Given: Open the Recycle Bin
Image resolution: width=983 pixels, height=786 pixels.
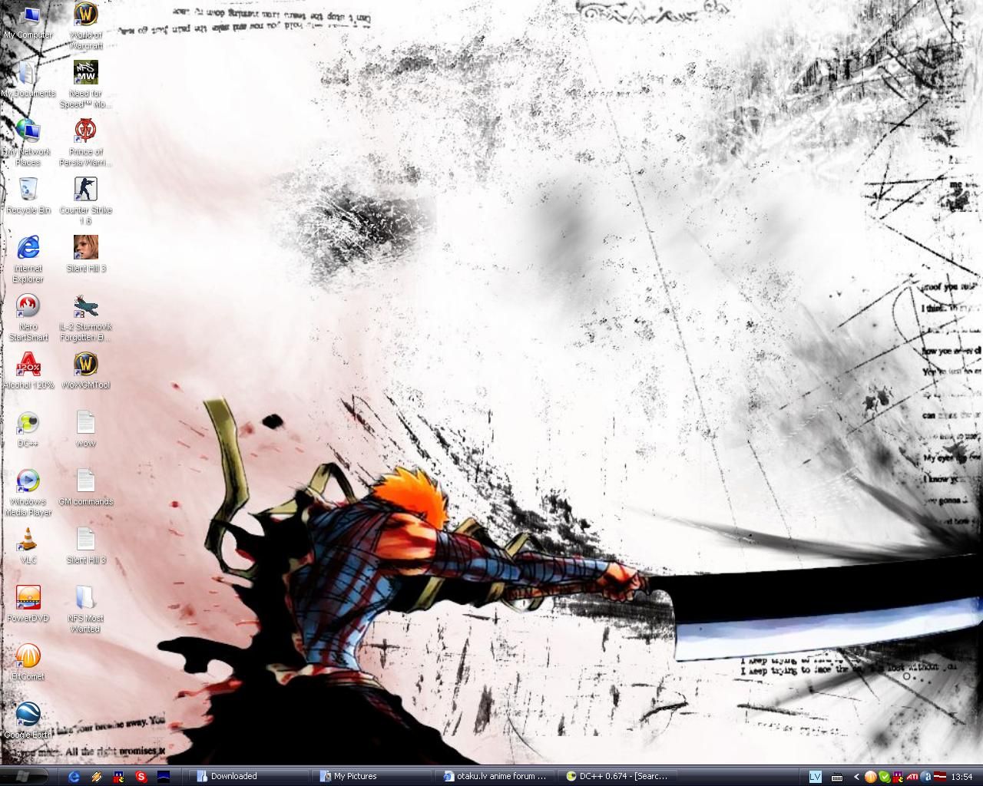Looking at the screenshot, I should (28, 196).
